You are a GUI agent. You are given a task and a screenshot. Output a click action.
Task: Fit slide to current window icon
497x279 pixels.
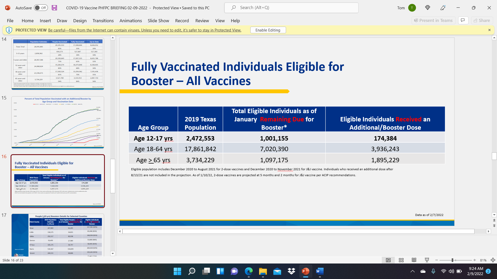tap(493, 260)
